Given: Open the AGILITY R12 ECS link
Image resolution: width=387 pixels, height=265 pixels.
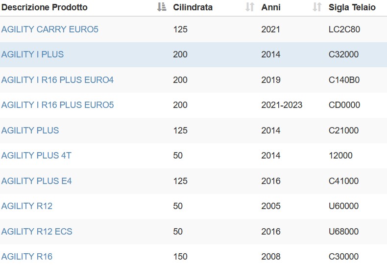Looking at the screenshot, I should (x=37, y=232).
